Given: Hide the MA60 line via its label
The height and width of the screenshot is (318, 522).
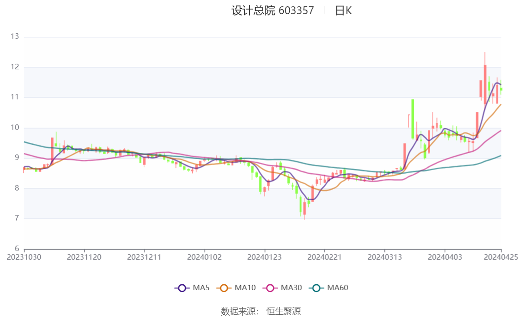Looking at the screenshot, I should 337,288.
